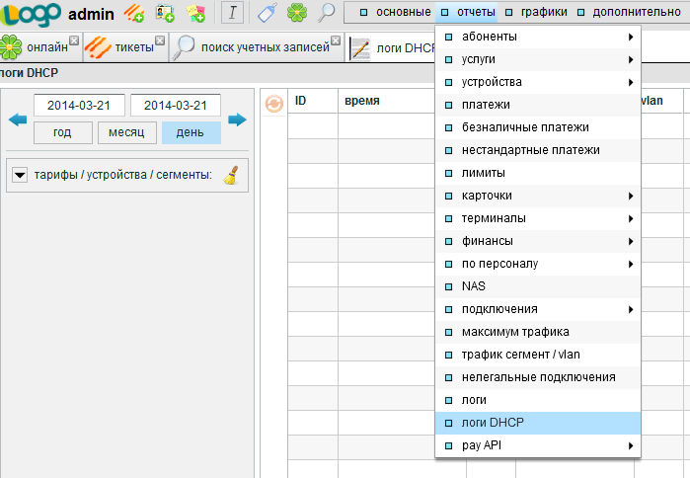Viewport: 690px width, 478px height.
Task: Close the онлайн tab
Action: (x=74, y=40)
